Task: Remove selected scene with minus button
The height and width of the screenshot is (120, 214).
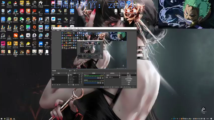Action: [55, 85]
